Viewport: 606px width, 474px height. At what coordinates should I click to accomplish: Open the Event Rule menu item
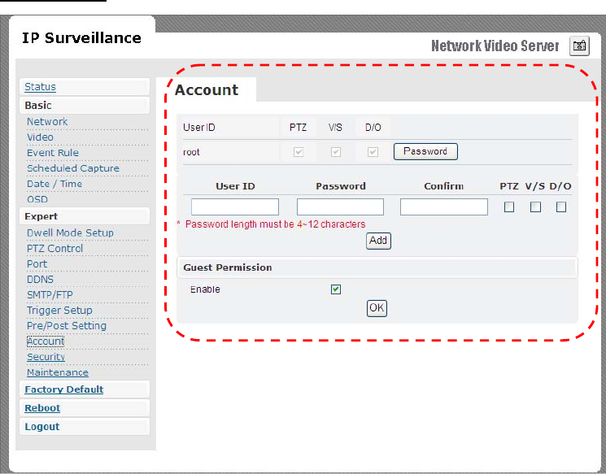click(53, 153)
